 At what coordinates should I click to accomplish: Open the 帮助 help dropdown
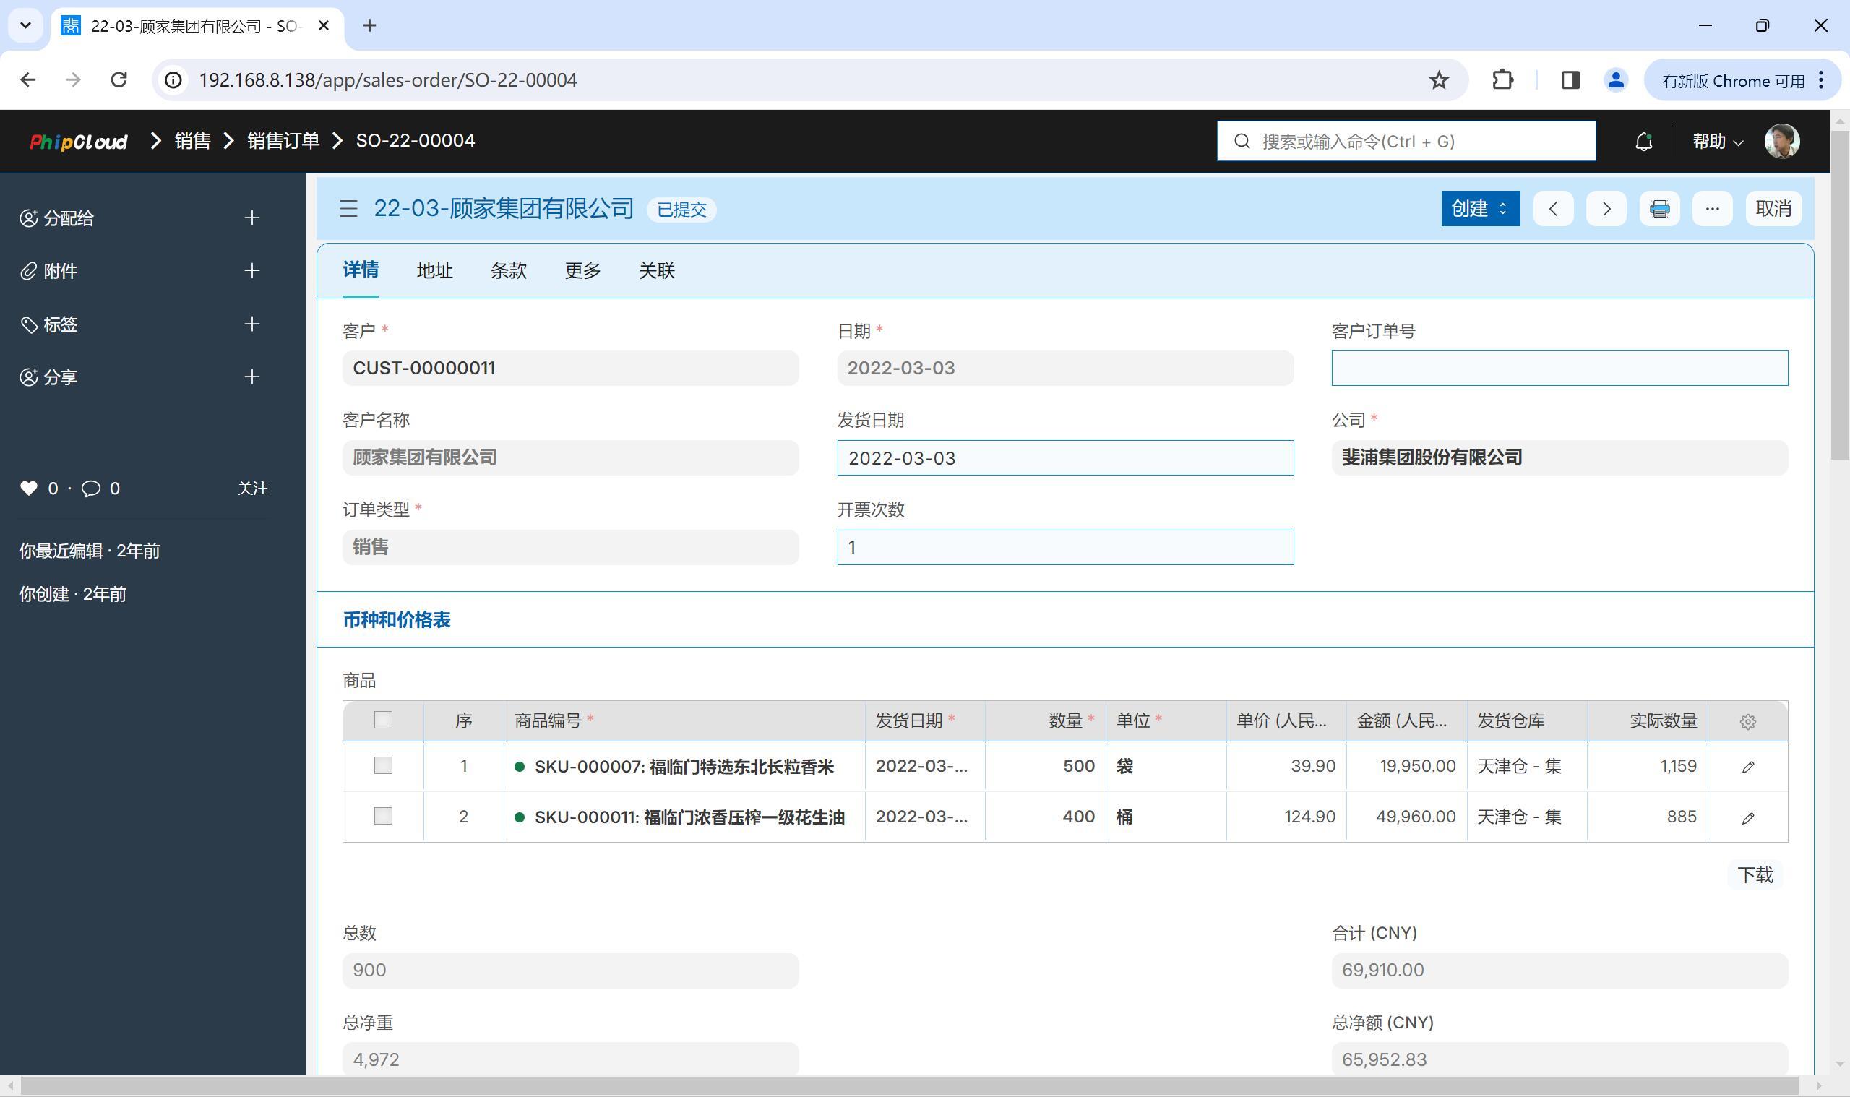pos(1718,141)
